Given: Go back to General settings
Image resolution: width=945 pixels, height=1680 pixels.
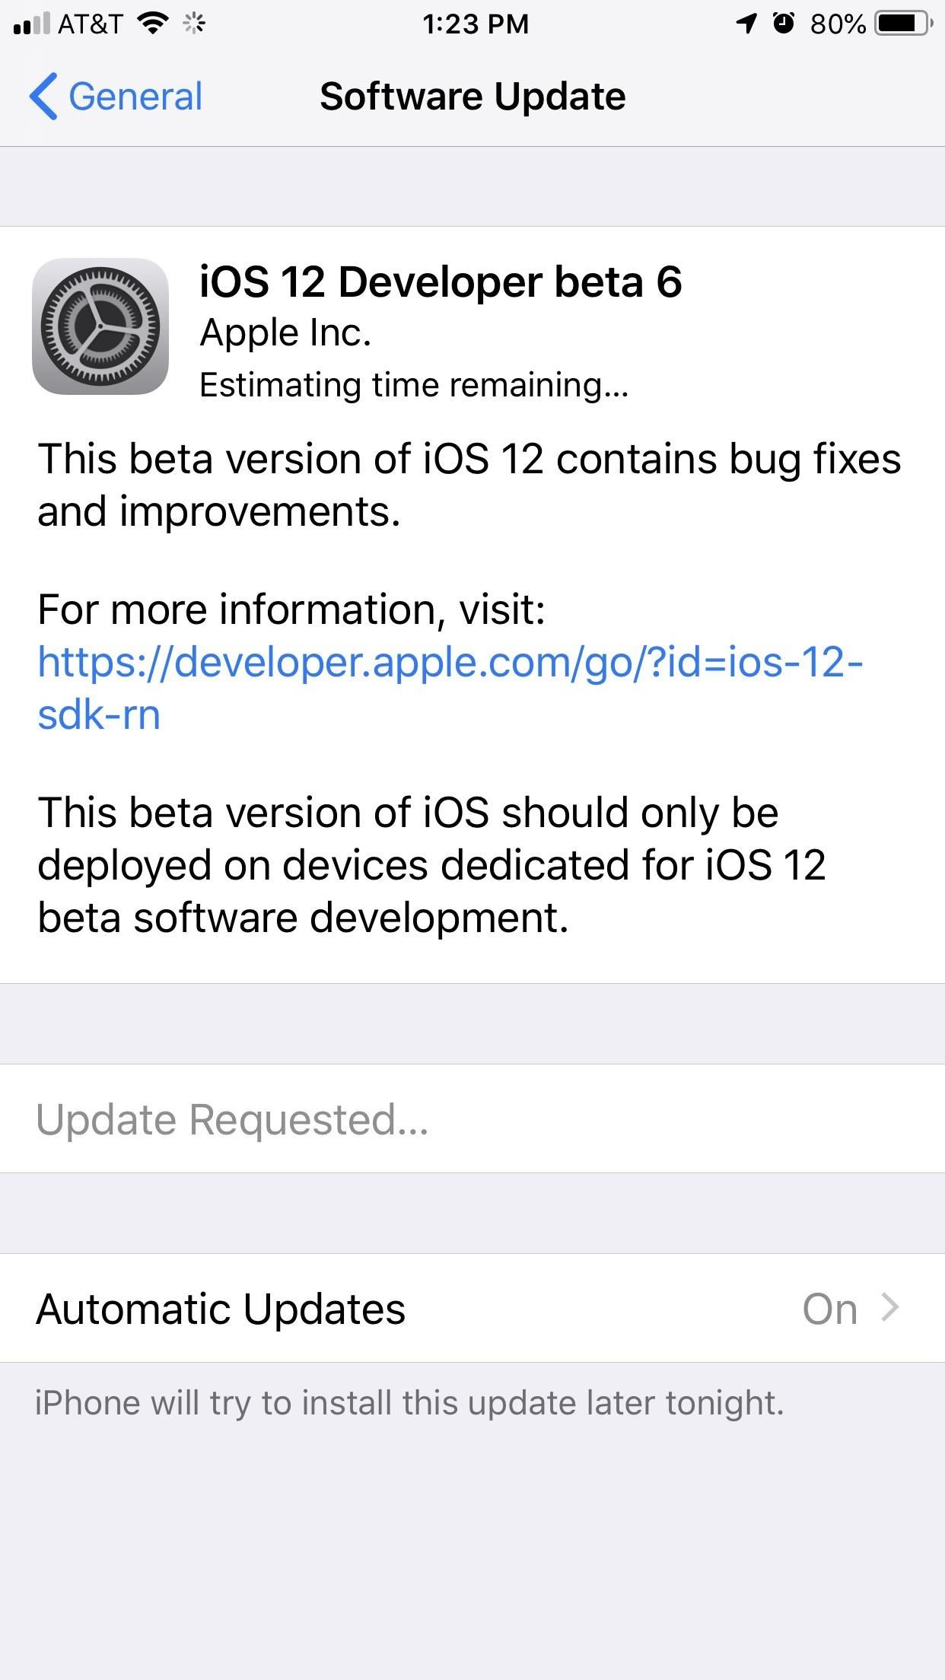Looking at the screenshot, I should click(x=116, y=97).
